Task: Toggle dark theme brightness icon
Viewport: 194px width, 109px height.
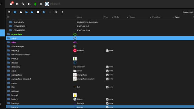Action: [29, 4]
